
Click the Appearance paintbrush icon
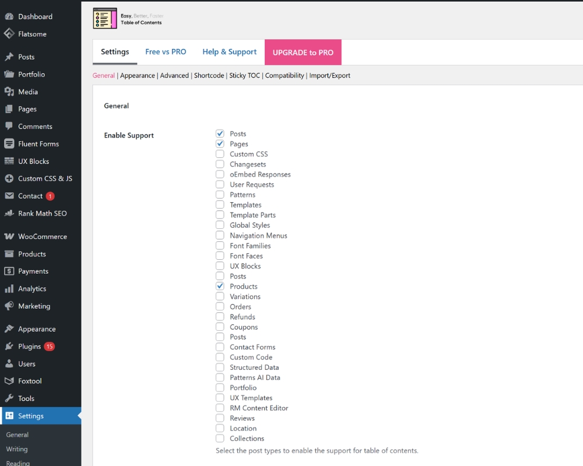tap(9, 329)
